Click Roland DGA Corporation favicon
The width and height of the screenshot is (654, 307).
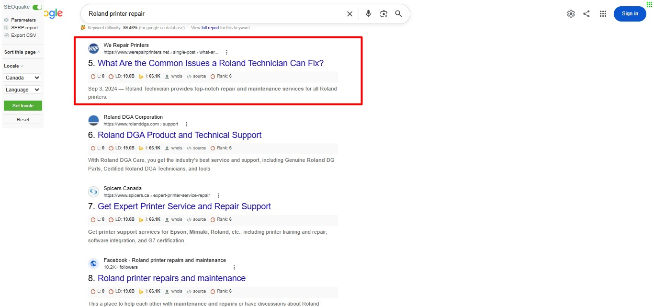[x=93, y=120]
